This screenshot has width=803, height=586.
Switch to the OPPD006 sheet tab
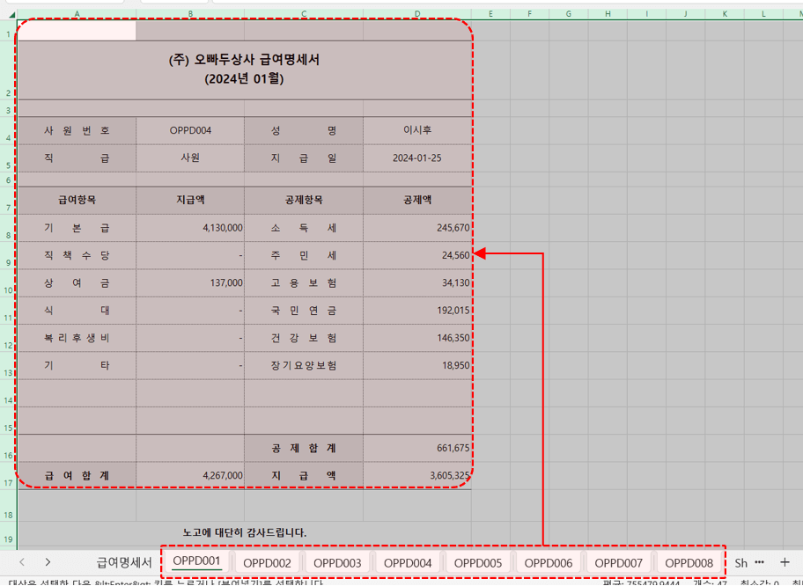coord(548,563)
